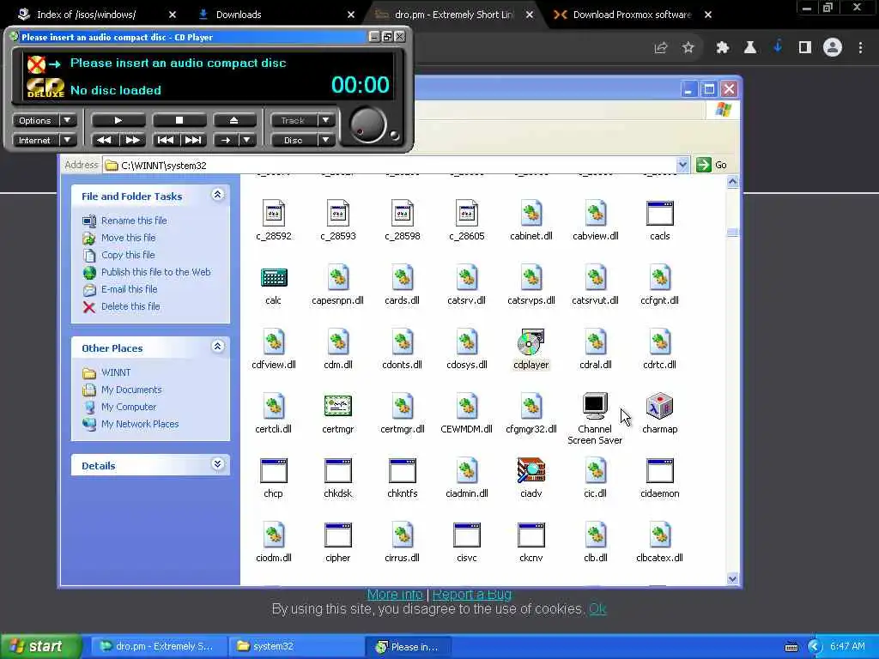Click the fast-forward button in CD Player
Viewport: 879px width, 659px height.
(x=132, y=140)
